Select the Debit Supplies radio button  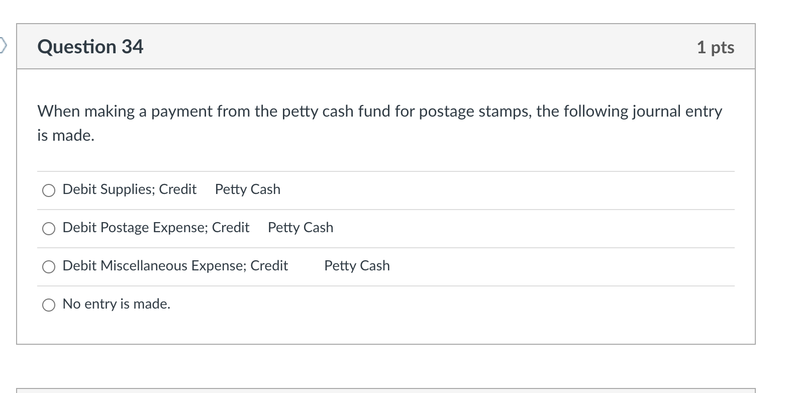pyautogui.click(x=49, y=190)
